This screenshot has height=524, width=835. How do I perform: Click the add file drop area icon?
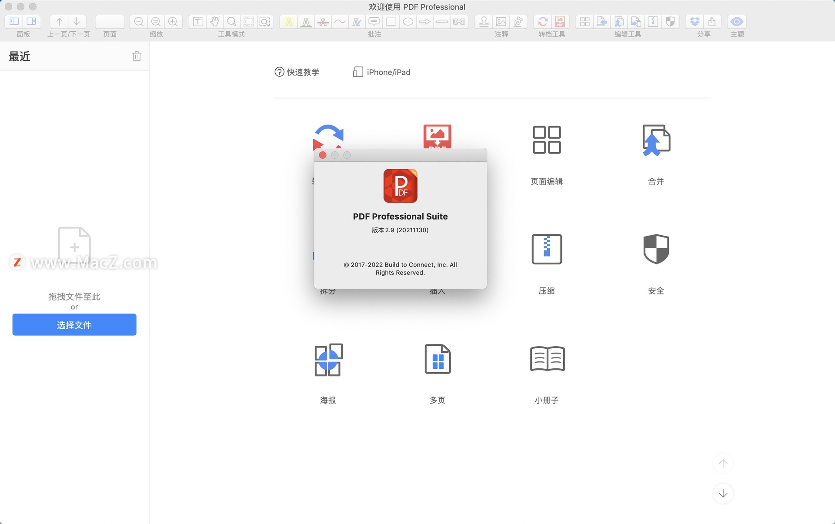click(74, 246)
